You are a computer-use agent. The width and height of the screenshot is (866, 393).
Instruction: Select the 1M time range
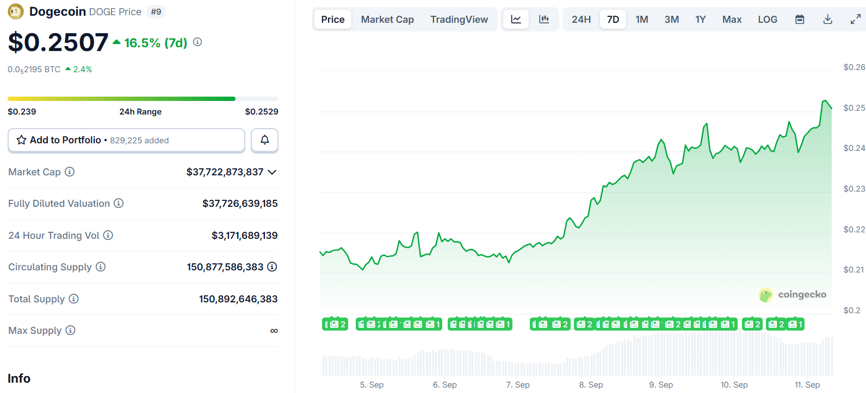(x=642, y=20)
